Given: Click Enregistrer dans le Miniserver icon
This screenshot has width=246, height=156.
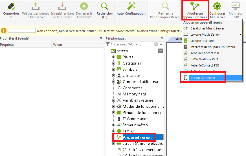Looking at the screenshot, I should [x=62, y=6].
